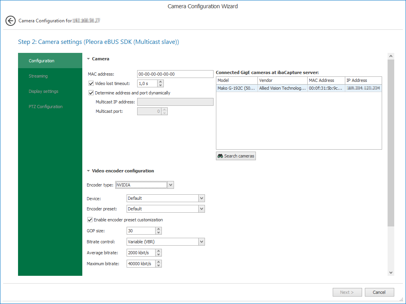Open the Device dropdown
The width and height of the screenshot is (406, 304).
click(x=201, y=198)
